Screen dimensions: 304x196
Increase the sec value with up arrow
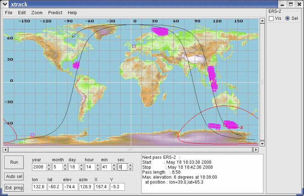click(x=130, y=165)
